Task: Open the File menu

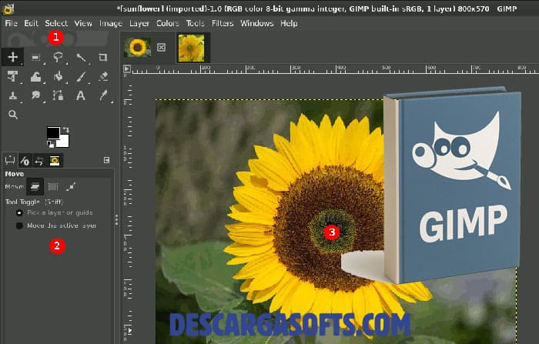Action: 11,23
